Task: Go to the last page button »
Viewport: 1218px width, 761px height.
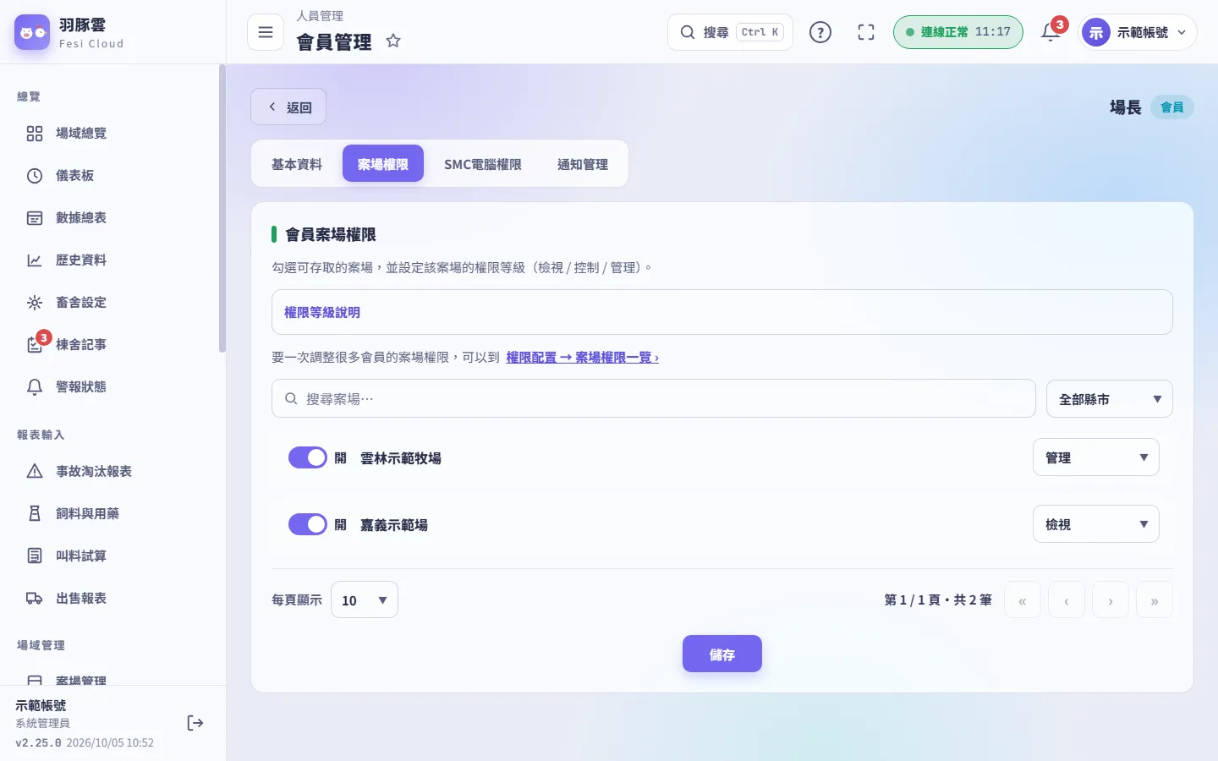Action: click(x=1155, y=600)
